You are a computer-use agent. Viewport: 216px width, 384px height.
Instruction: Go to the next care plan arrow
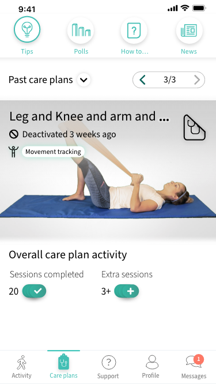[197, 80]
